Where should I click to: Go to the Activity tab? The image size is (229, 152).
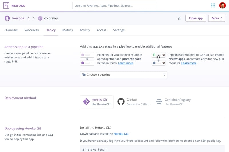pyautogui.click(x=85, y=30)
